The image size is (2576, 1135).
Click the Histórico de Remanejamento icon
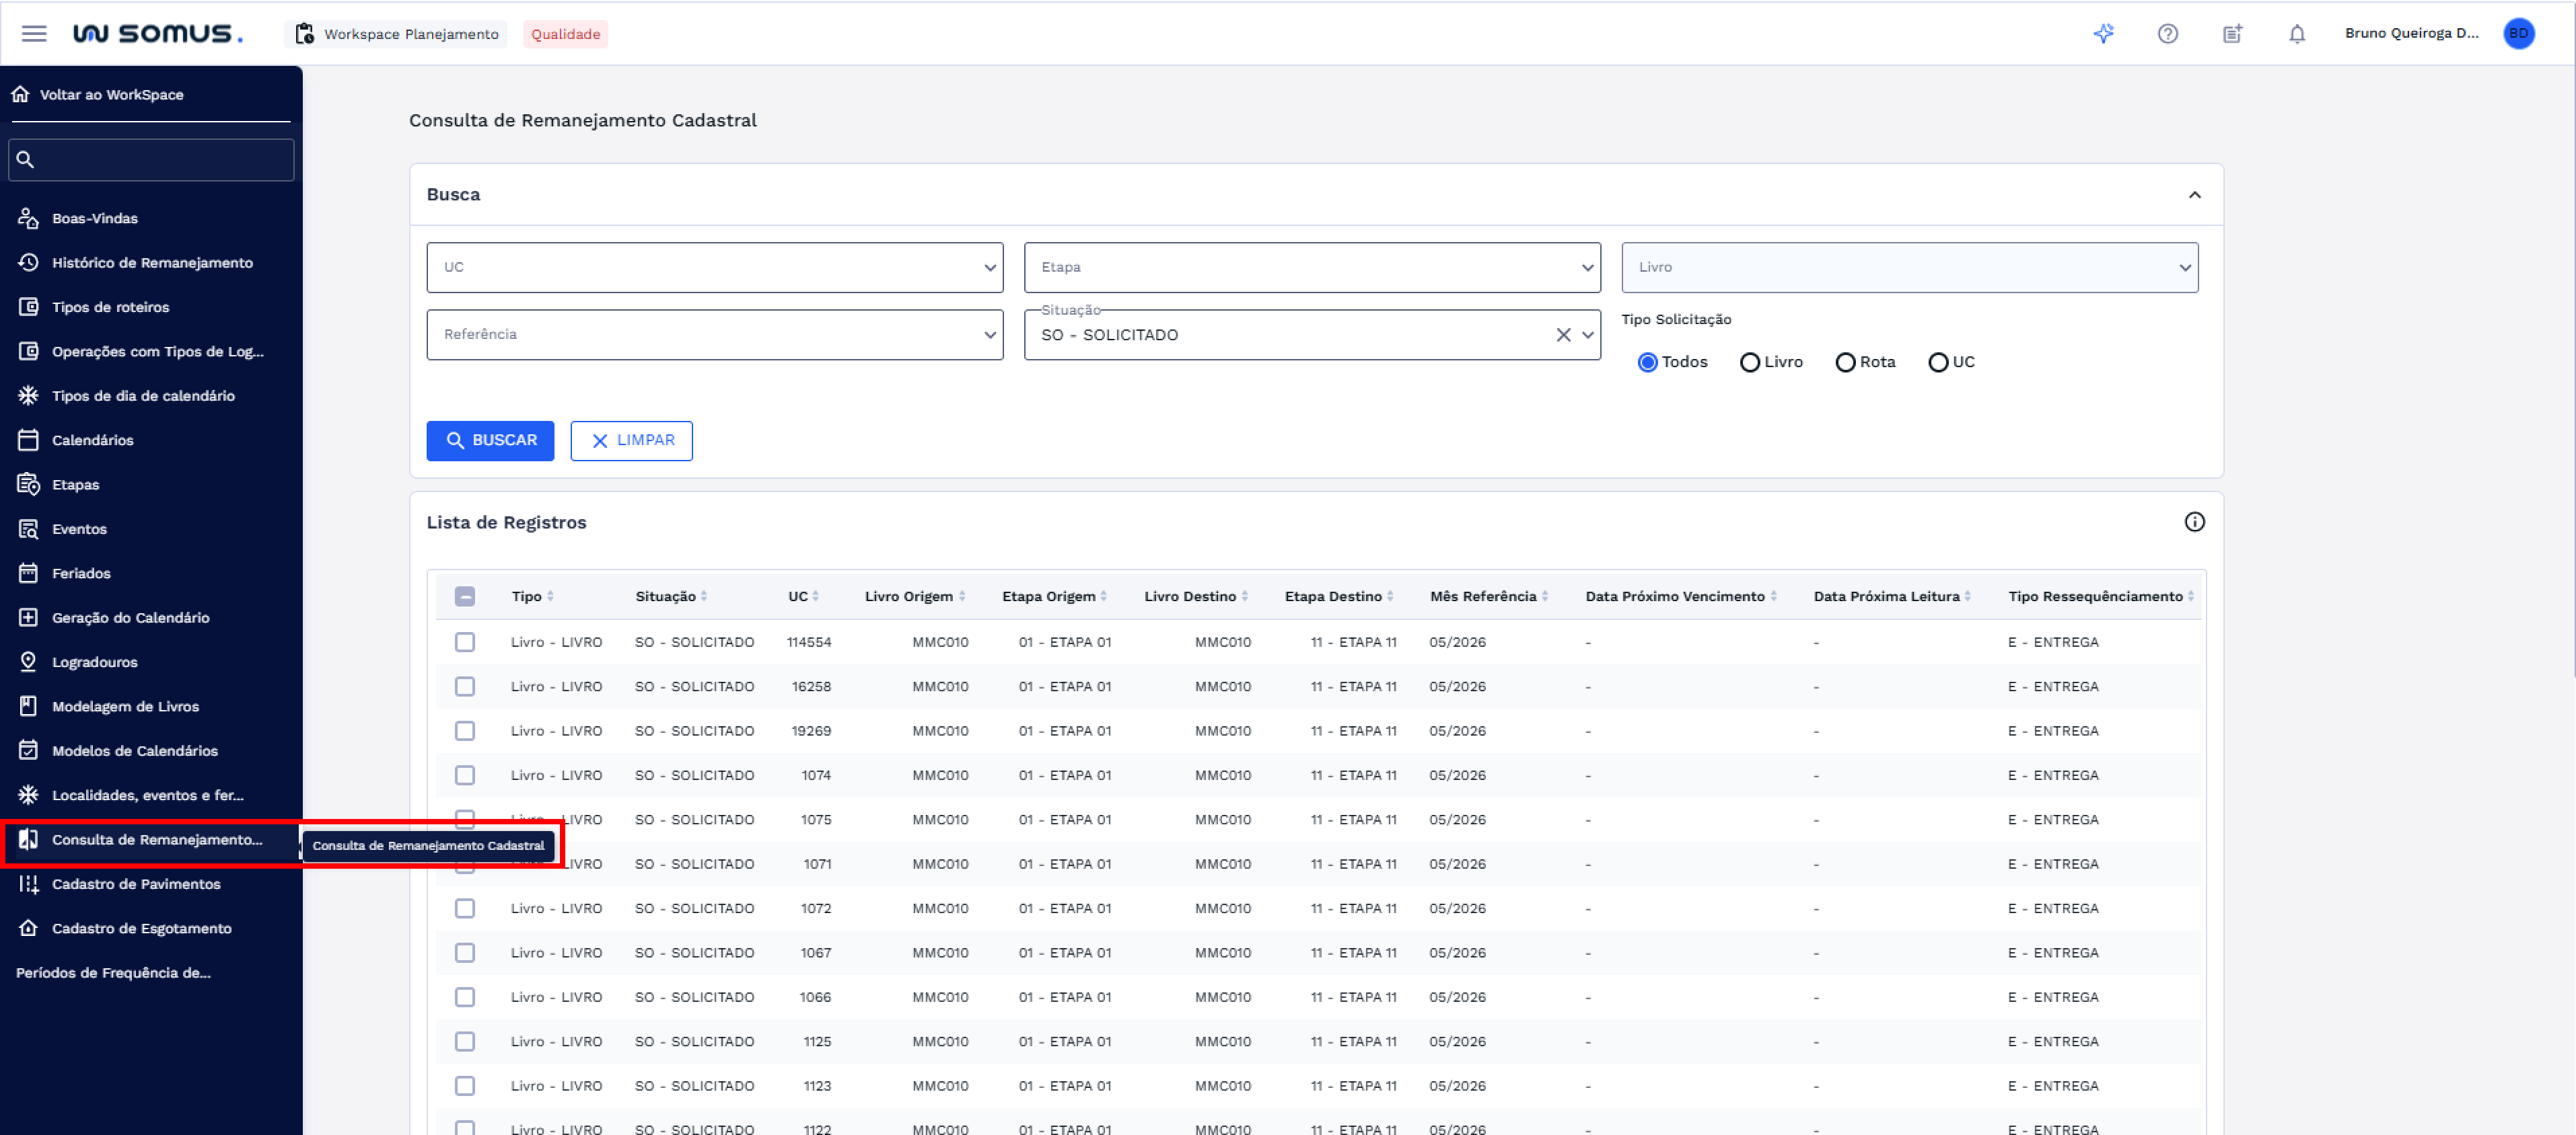coord(29,262)
